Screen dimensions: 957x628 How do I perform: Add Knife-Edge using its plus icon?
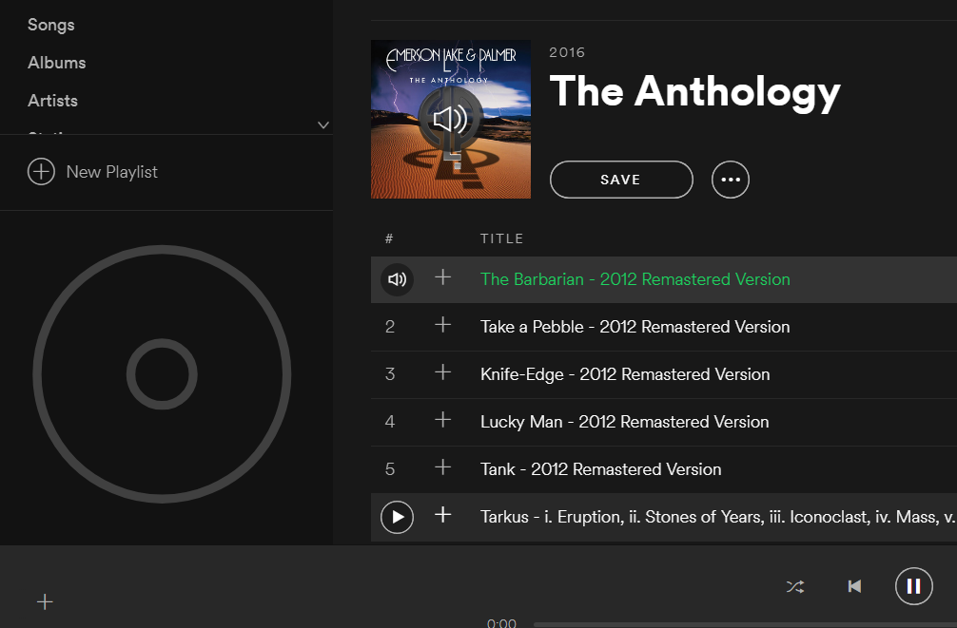[x=442, y=372]
